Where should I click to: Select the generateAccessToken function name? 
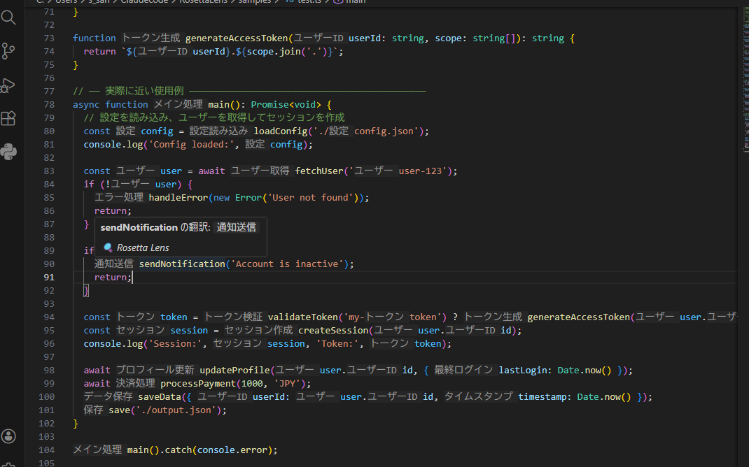[238, 38]
